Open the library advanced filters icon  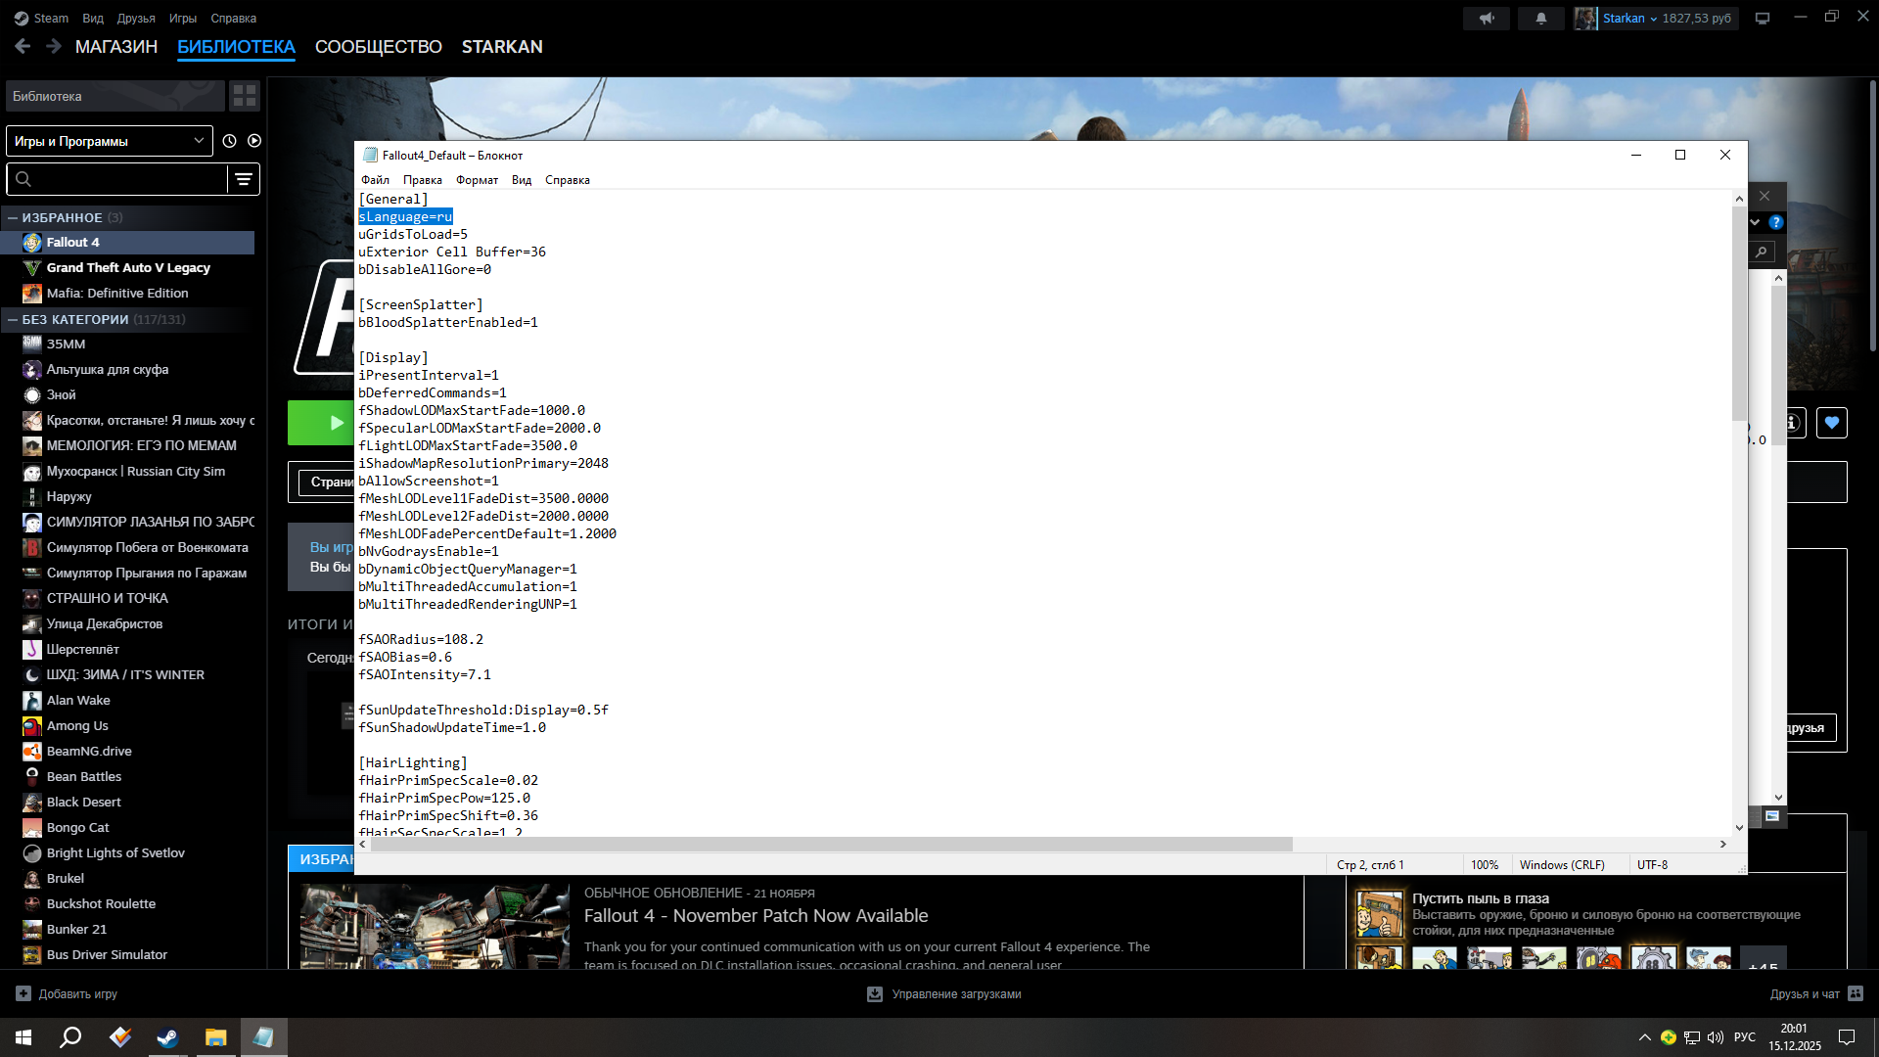click(244, 179)
